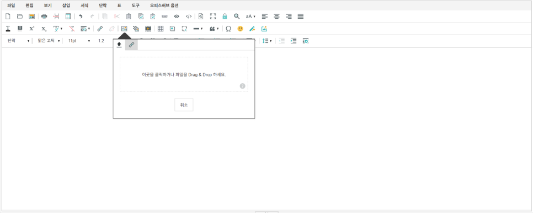Open the 삽입 menu
This screenshot has width=533, height=213.
click(66, 6)
